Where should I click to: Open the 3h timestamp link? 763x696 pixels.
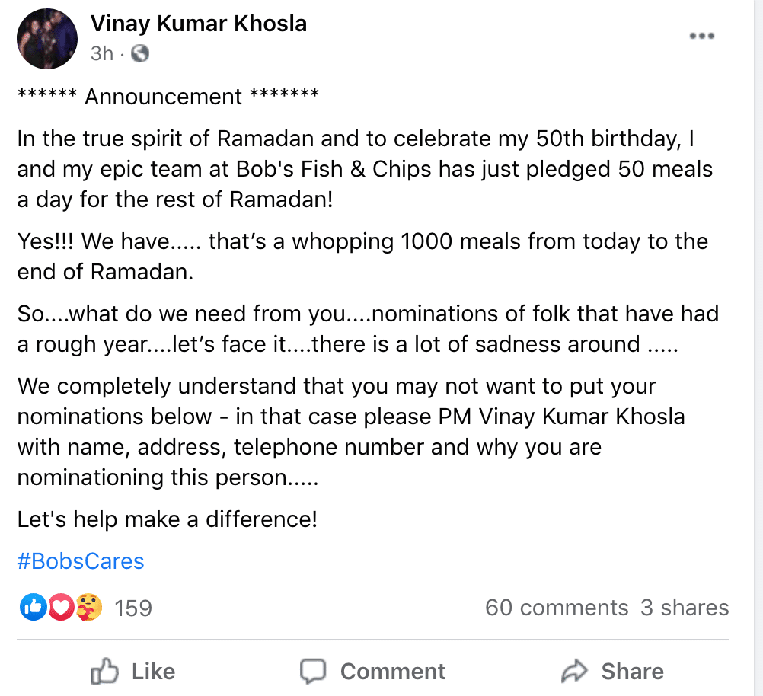102,53
